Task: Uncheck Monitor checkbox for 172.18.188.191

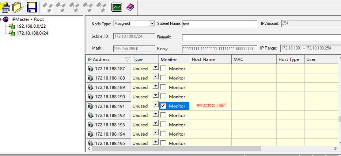Action: 163,106
